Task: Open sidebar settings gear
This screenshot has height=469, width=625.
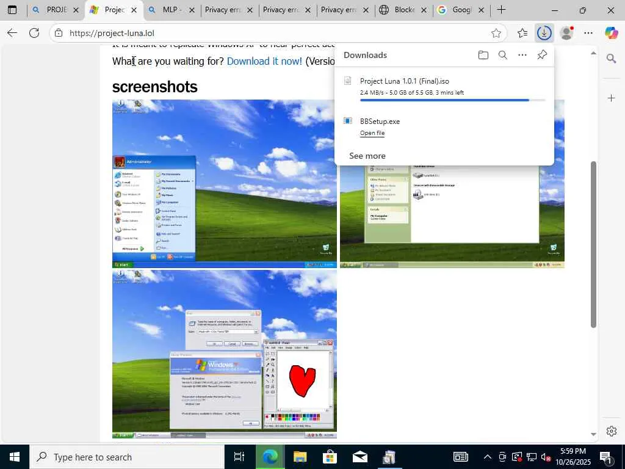Action: [x=611, y=431]
